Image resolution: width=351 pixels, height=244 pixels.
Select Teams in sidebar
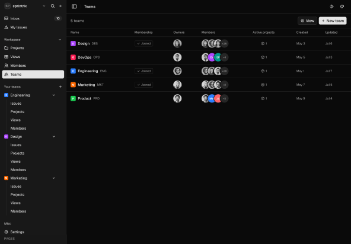pyautogui.click(x=33, y=74)
